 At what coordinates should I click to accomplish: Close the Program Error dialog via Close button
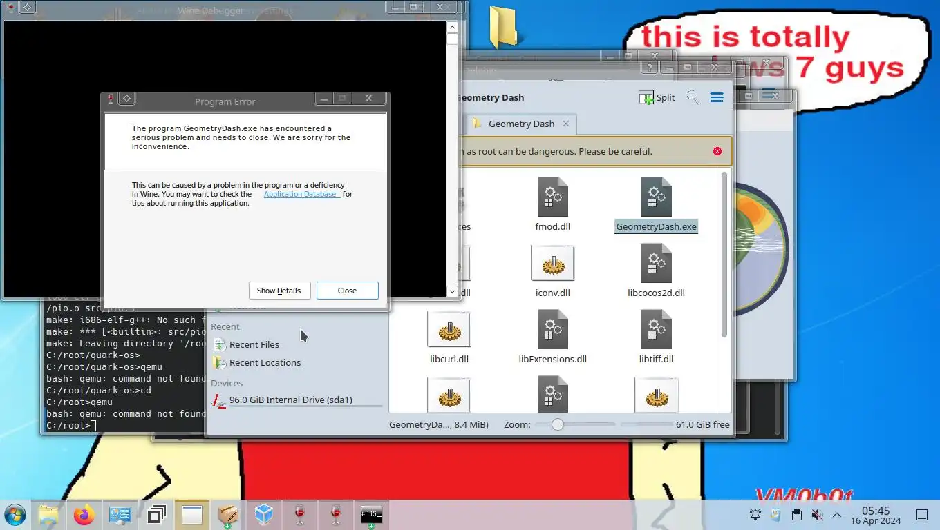coord(347,291)
